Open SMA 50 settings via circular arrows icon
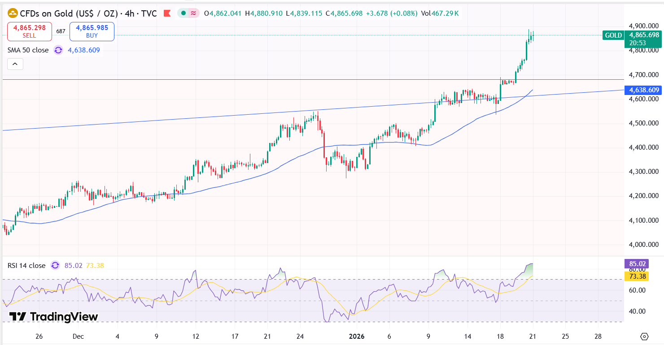 (x=57, y=51)
